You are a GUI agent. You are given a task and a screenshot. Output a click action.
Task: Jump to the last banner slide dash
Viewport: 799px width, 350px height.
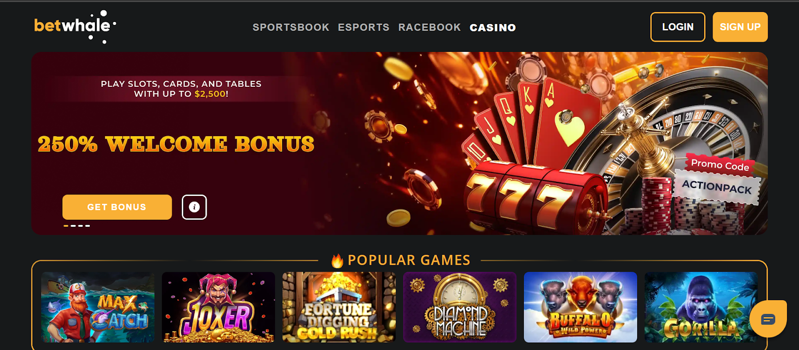point(87,226)
